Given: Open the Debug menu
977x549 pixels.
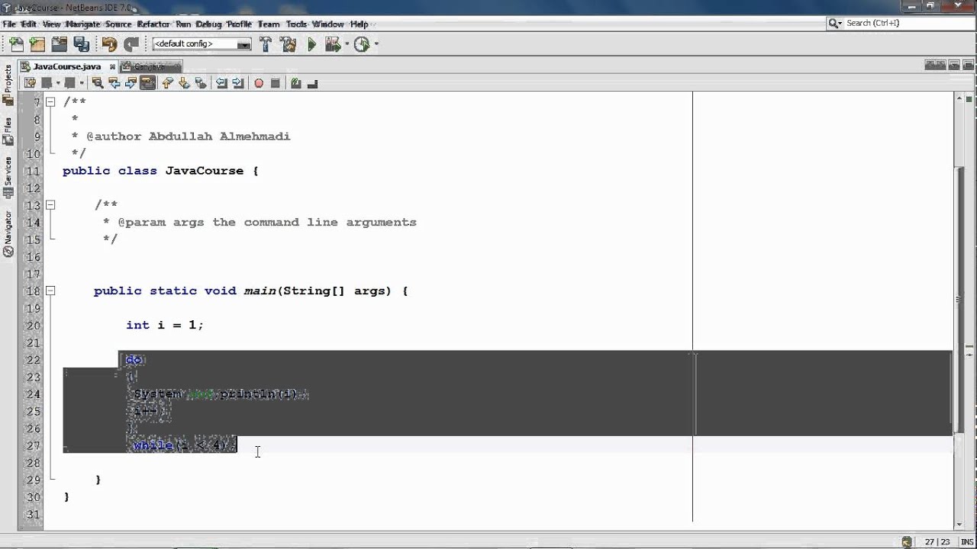Looking at the screenshot, I should click(208, 24).
